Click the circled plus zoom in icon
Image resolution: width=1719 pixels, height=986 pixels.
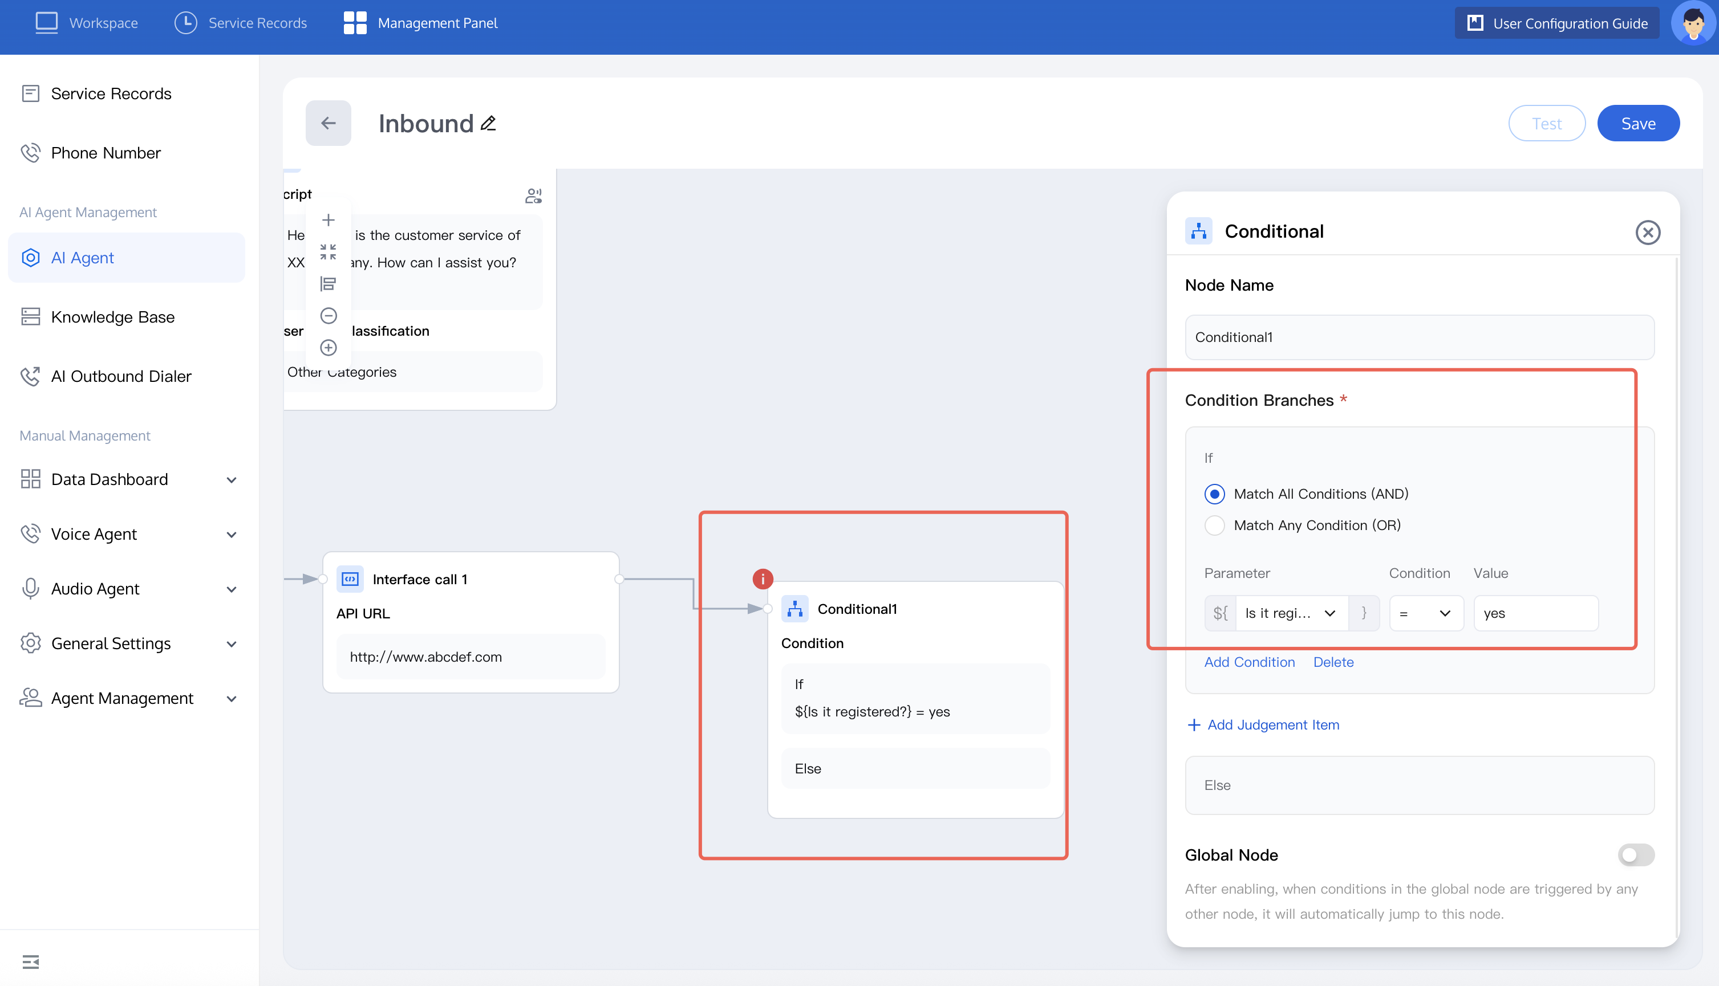(328, 348)
